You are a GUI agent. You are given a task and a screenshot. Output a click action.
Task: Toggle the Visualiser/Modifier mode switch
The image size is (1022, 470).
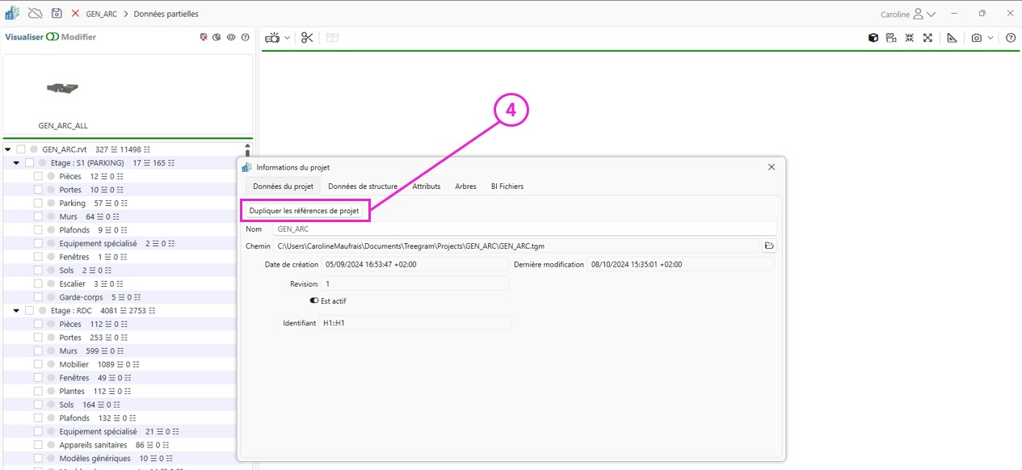click(x=53, y=37)
